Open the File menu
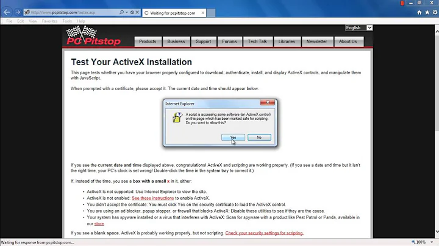 tap(9, 21)
